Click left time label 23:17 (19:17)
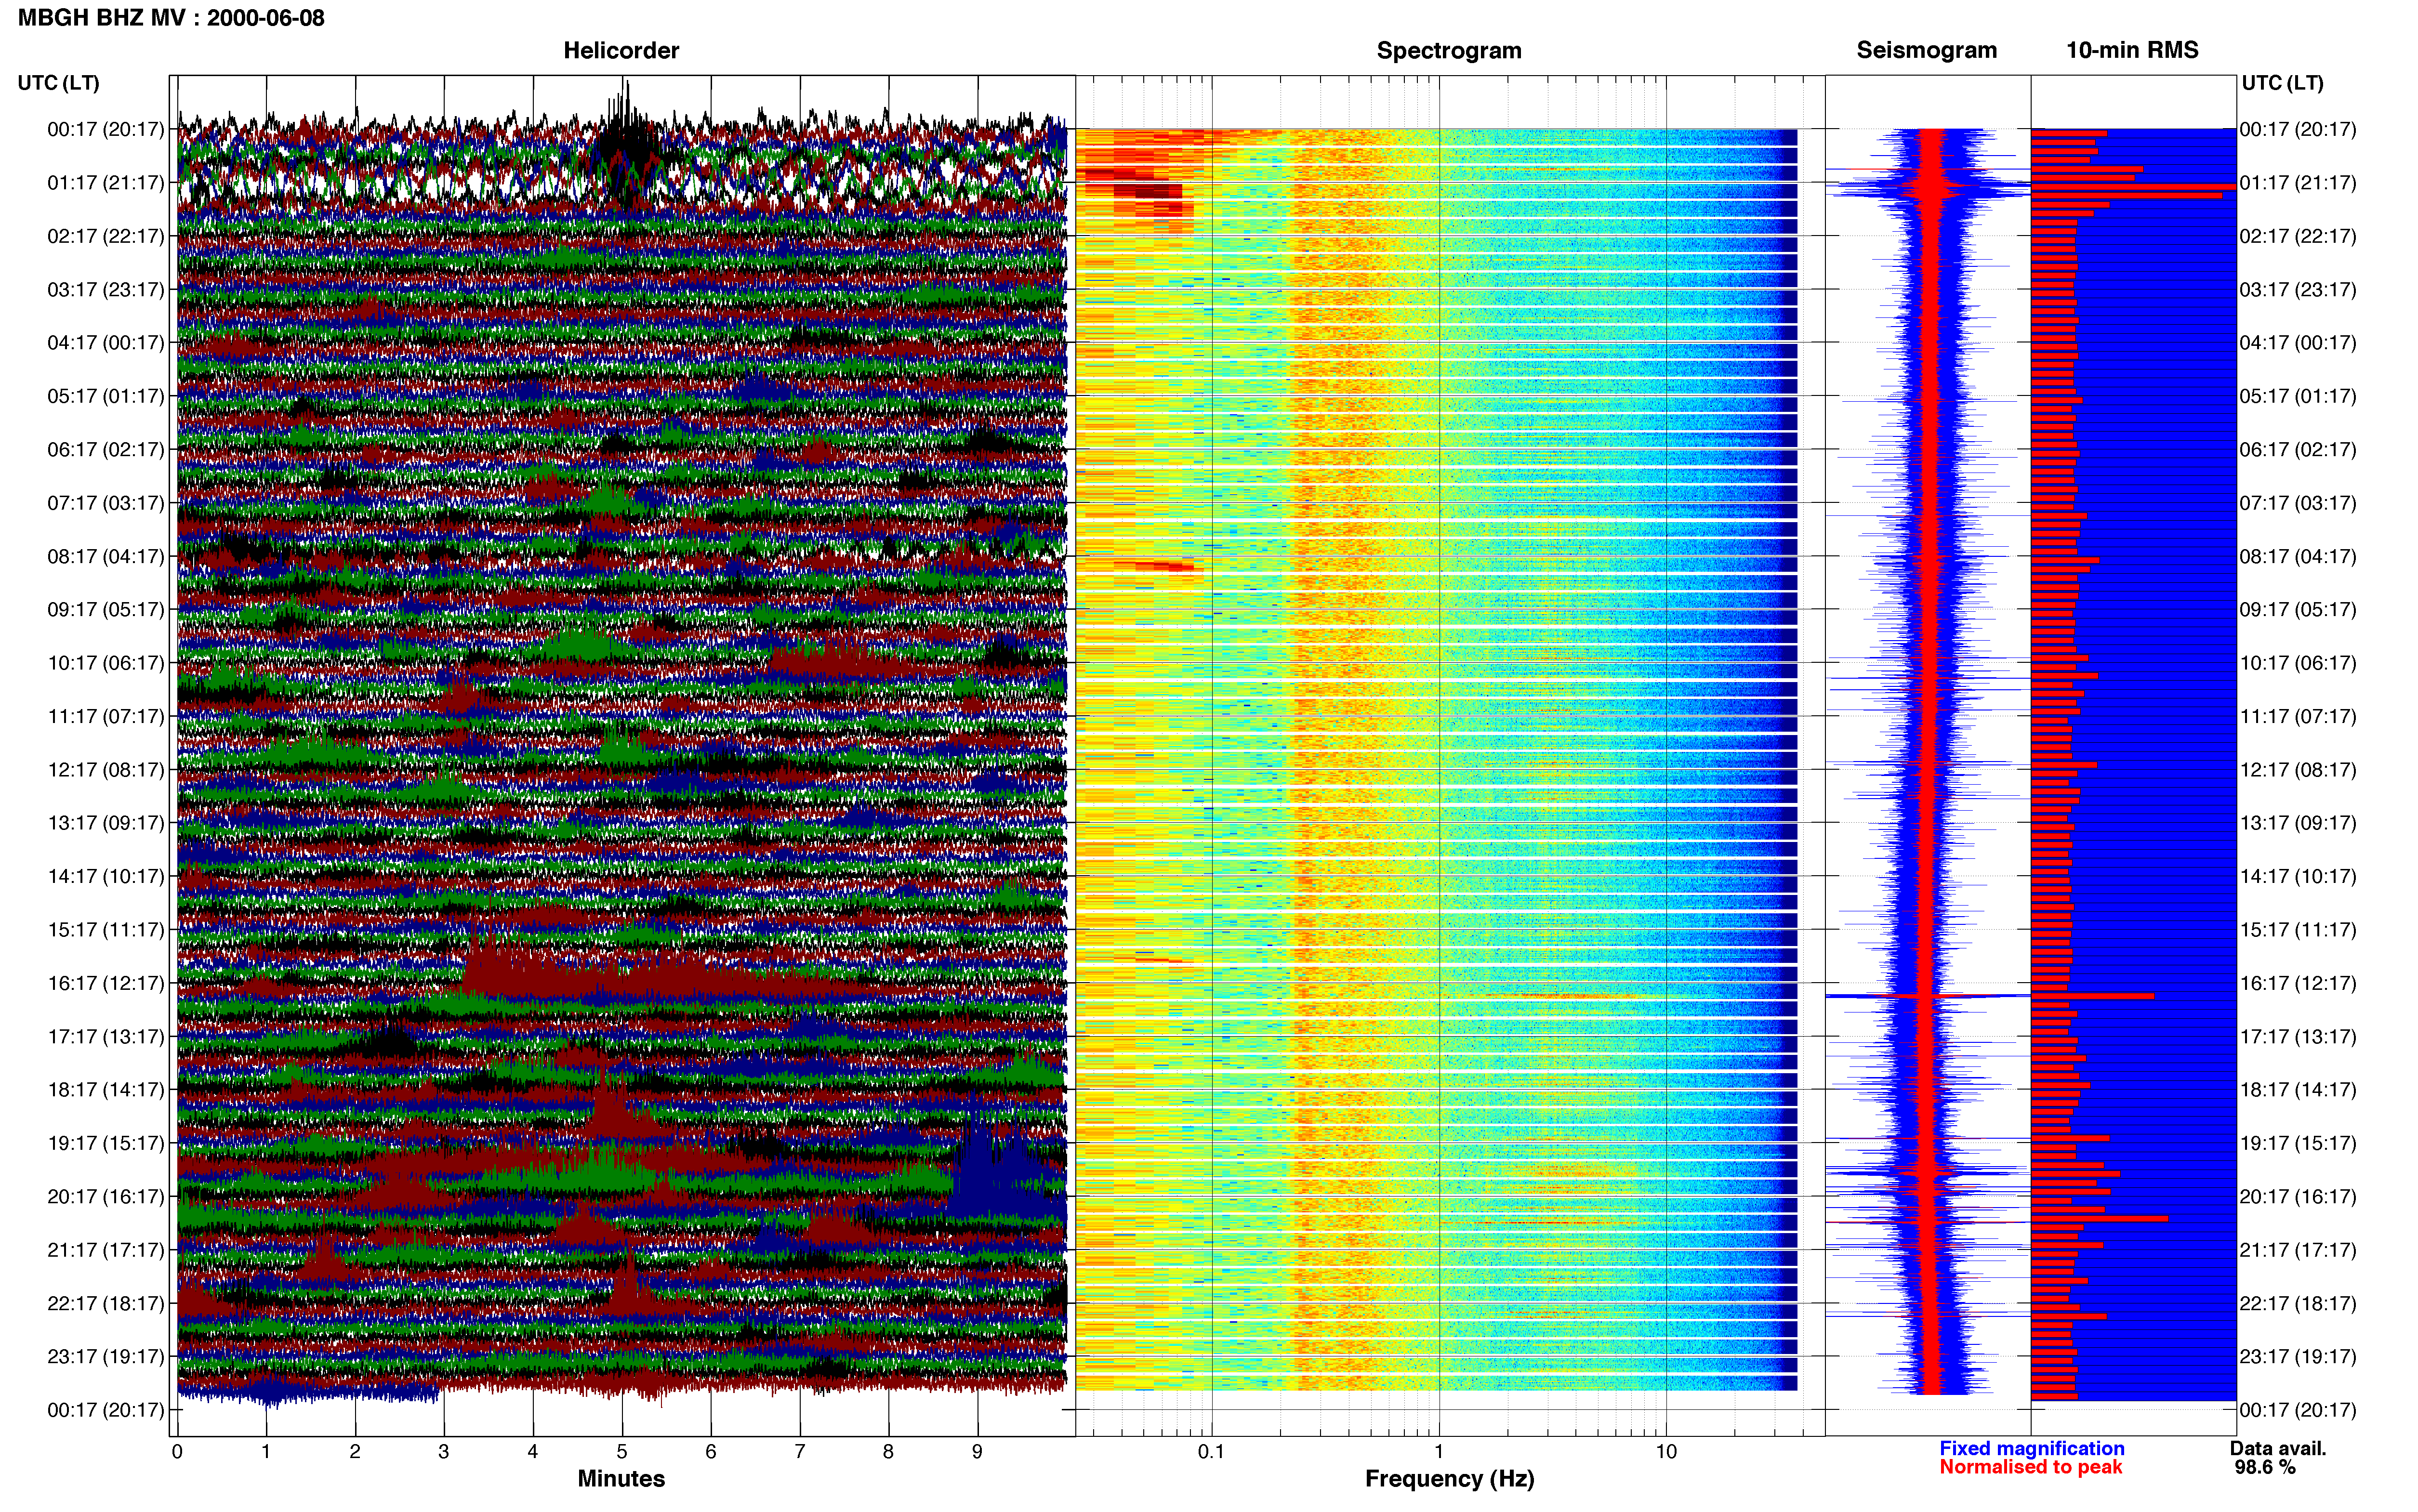Image resolution: width=2418 pixels, height=1512 pixels. [106, 1356]
